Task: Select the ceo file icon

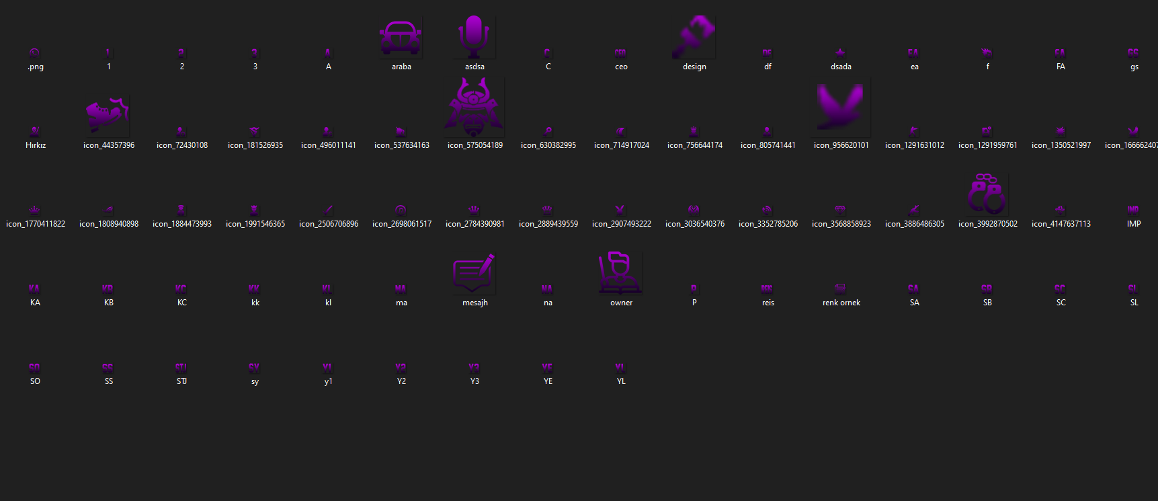Action: pos(620,52)
